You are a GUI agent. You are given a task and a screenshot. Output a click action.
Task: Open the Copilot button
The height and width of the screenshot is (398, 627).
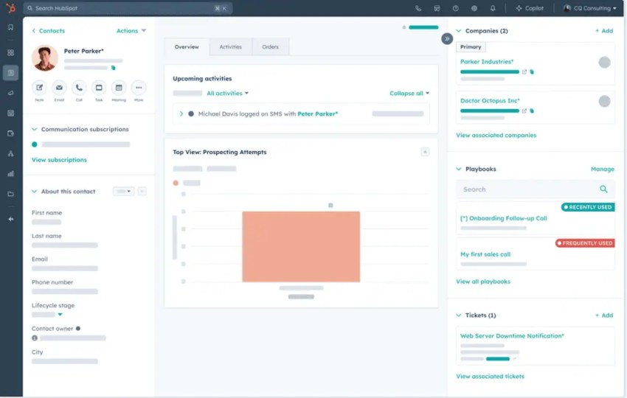click(530, 8)
